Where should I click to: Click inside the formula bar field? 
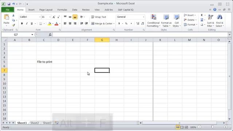[x=140, y=35]
